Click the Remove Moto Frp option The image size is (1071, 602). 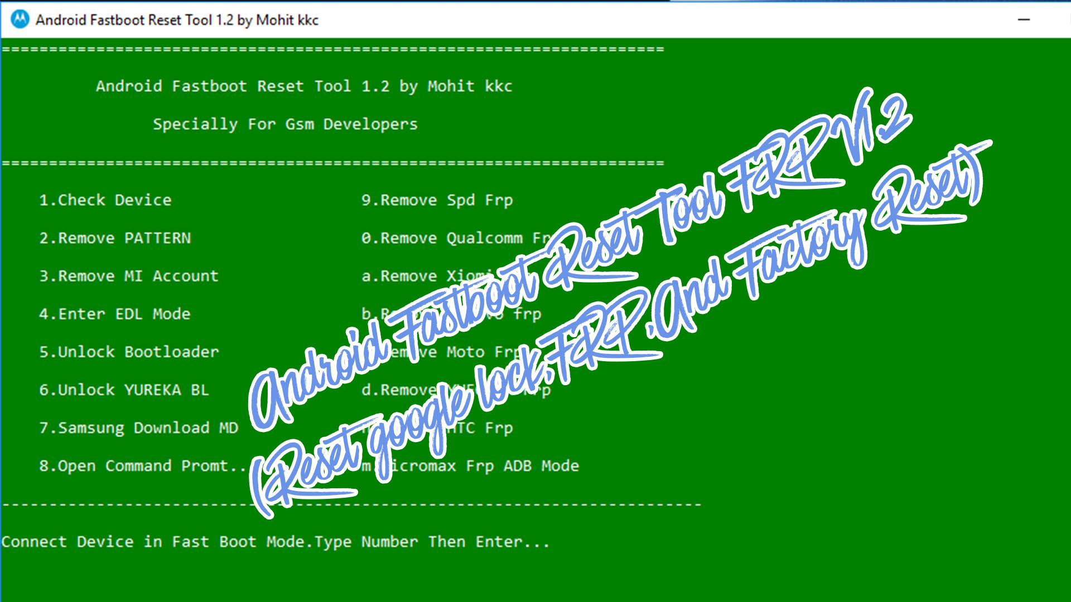pos(474,352)
